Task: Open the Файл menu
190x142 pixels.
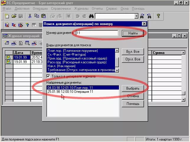Action: [x=7, y=9]
